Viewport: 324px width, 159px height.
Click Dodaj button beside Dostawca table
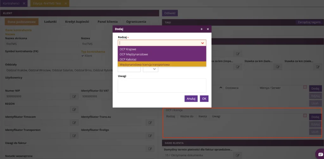(x=315, y=88)
